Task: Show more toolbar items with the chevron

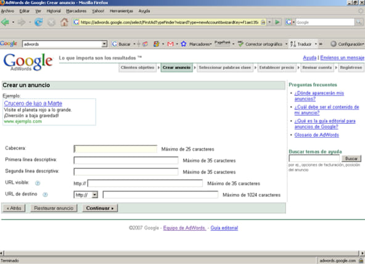Action: (321, 44)
